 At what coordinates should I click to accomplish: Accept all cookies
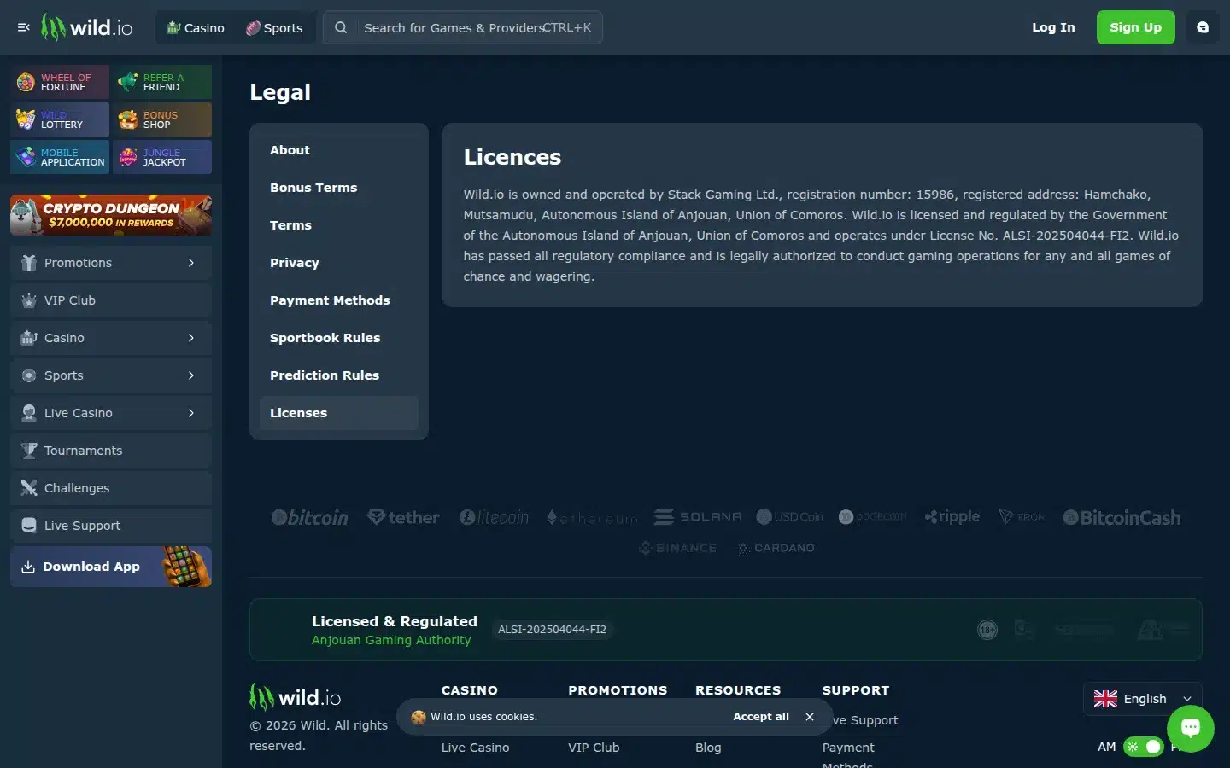[x=761, y=717]
